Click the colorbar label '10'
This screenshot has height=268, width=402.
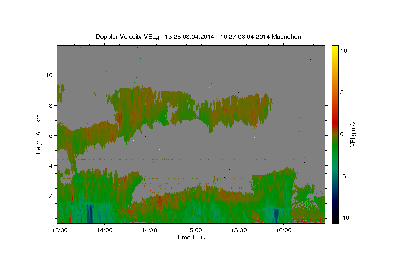(x=343, y=51)
